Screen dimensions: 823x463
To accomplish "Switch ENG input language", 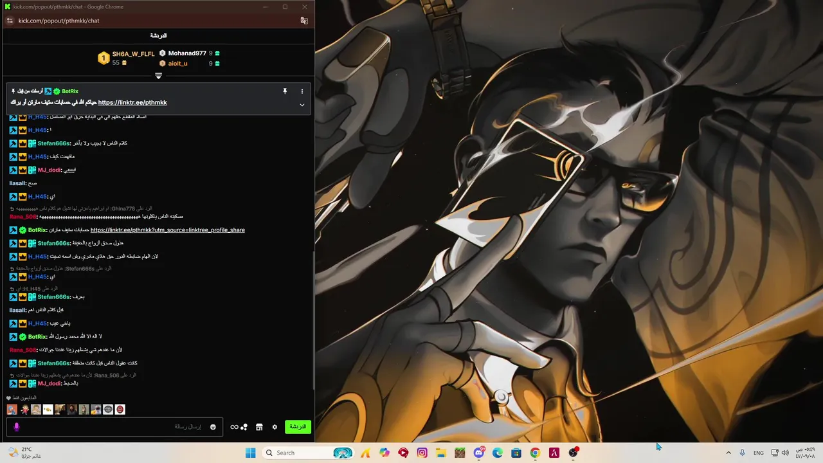I will [759, 453].
